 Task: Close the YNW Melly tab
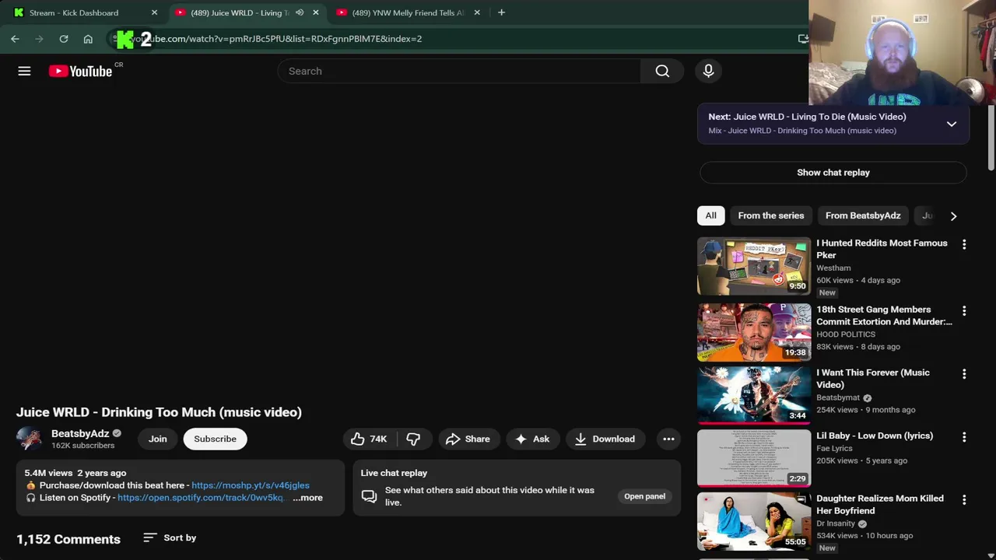[477, 12]
